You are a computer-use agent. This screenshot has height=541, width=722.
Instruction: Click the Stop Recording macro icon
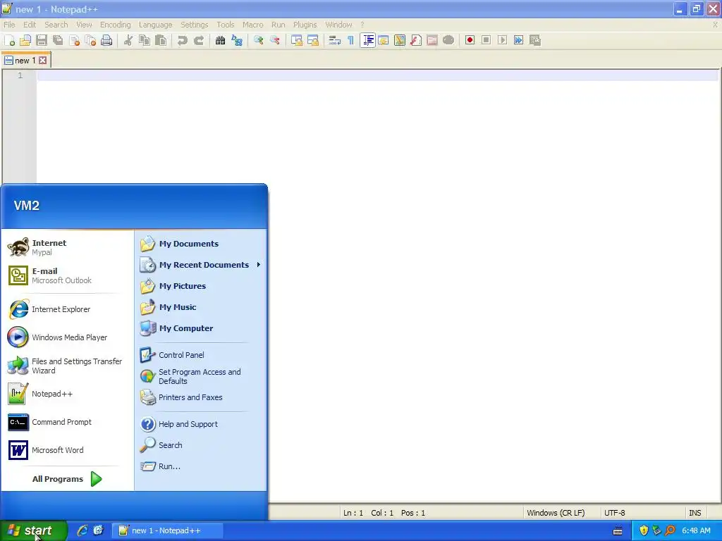click(486, 40)
